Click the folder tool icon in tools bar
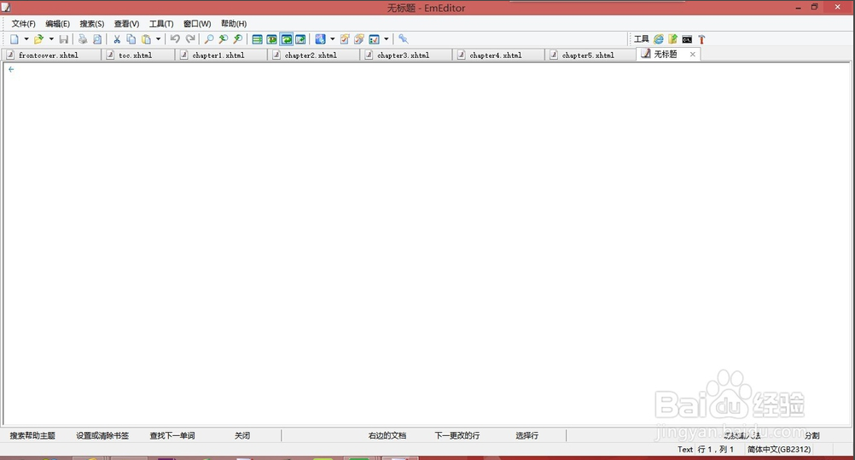 (x=673, y=39)
